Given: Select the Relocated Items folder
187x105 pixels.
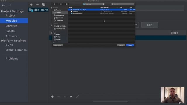Looking at the screenshot, I should (102, 14).
